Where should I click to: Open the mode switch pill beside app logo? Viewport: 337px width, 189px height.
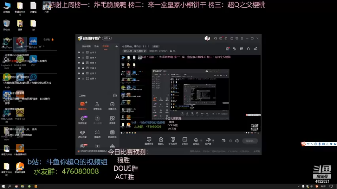coord(107,38)
